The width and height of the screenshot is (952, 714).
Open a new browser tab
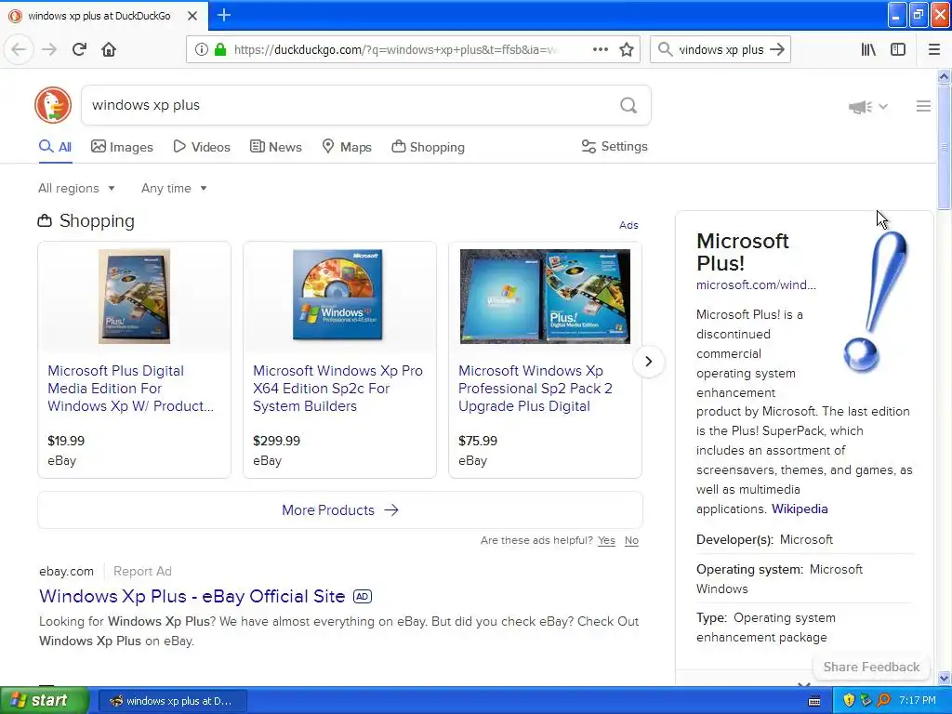click(224, 15)
